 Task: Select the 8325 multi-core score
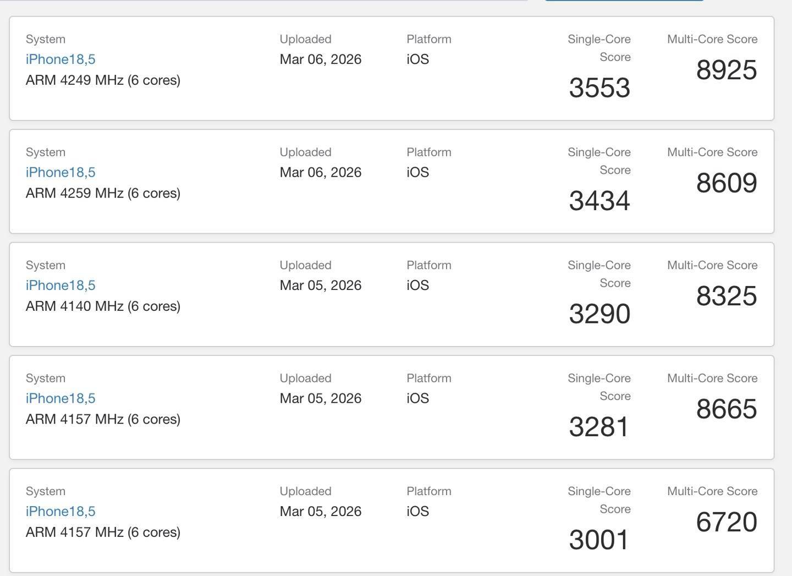pyautogui.click(x=726, y=297)
